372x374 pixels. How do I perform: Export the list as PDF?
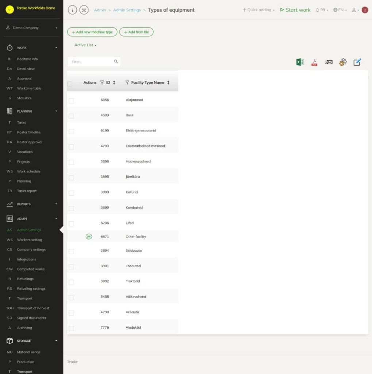coord(314,62)
